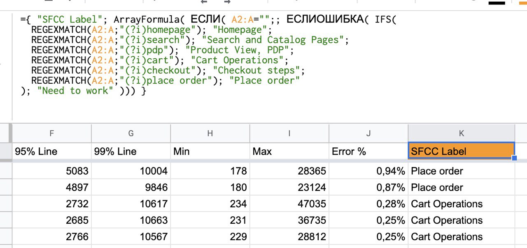Click the cell with value 10004
Image resolution: width=527 pixels, height=248 pixels.
pyautogui.click(x=131, y=171)
